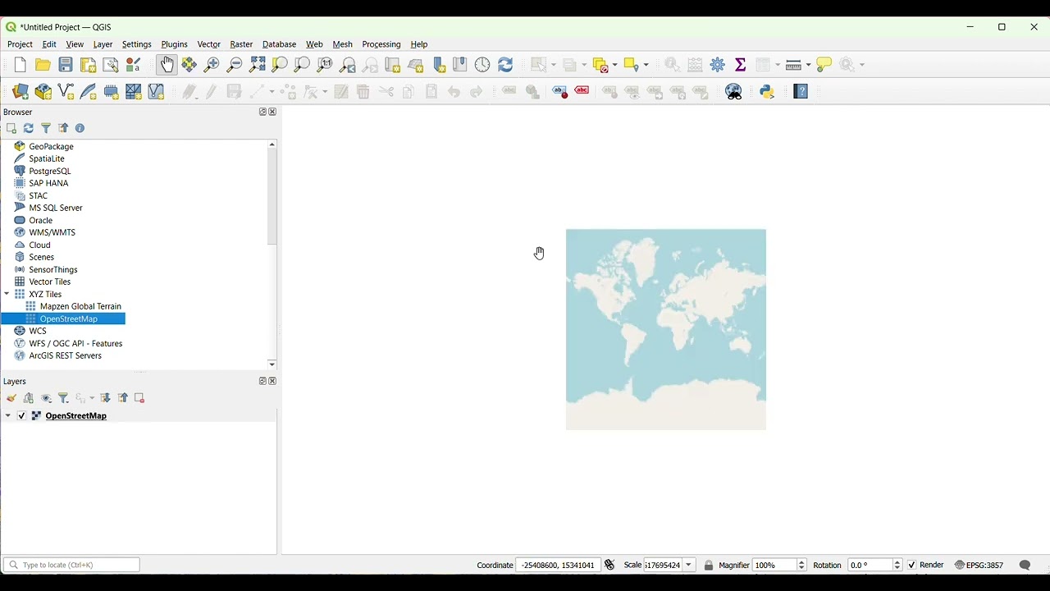Select the Zoom Out magnifier tool

click(235, 65)
